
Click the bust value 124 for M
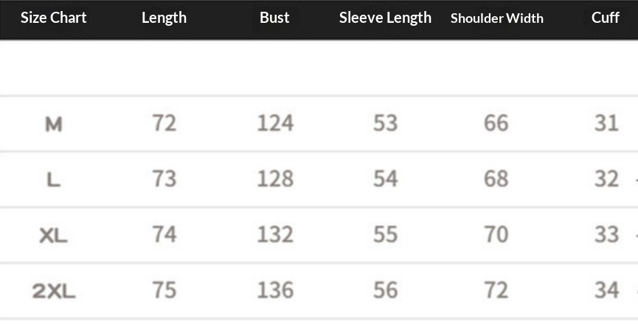[275, 123]
